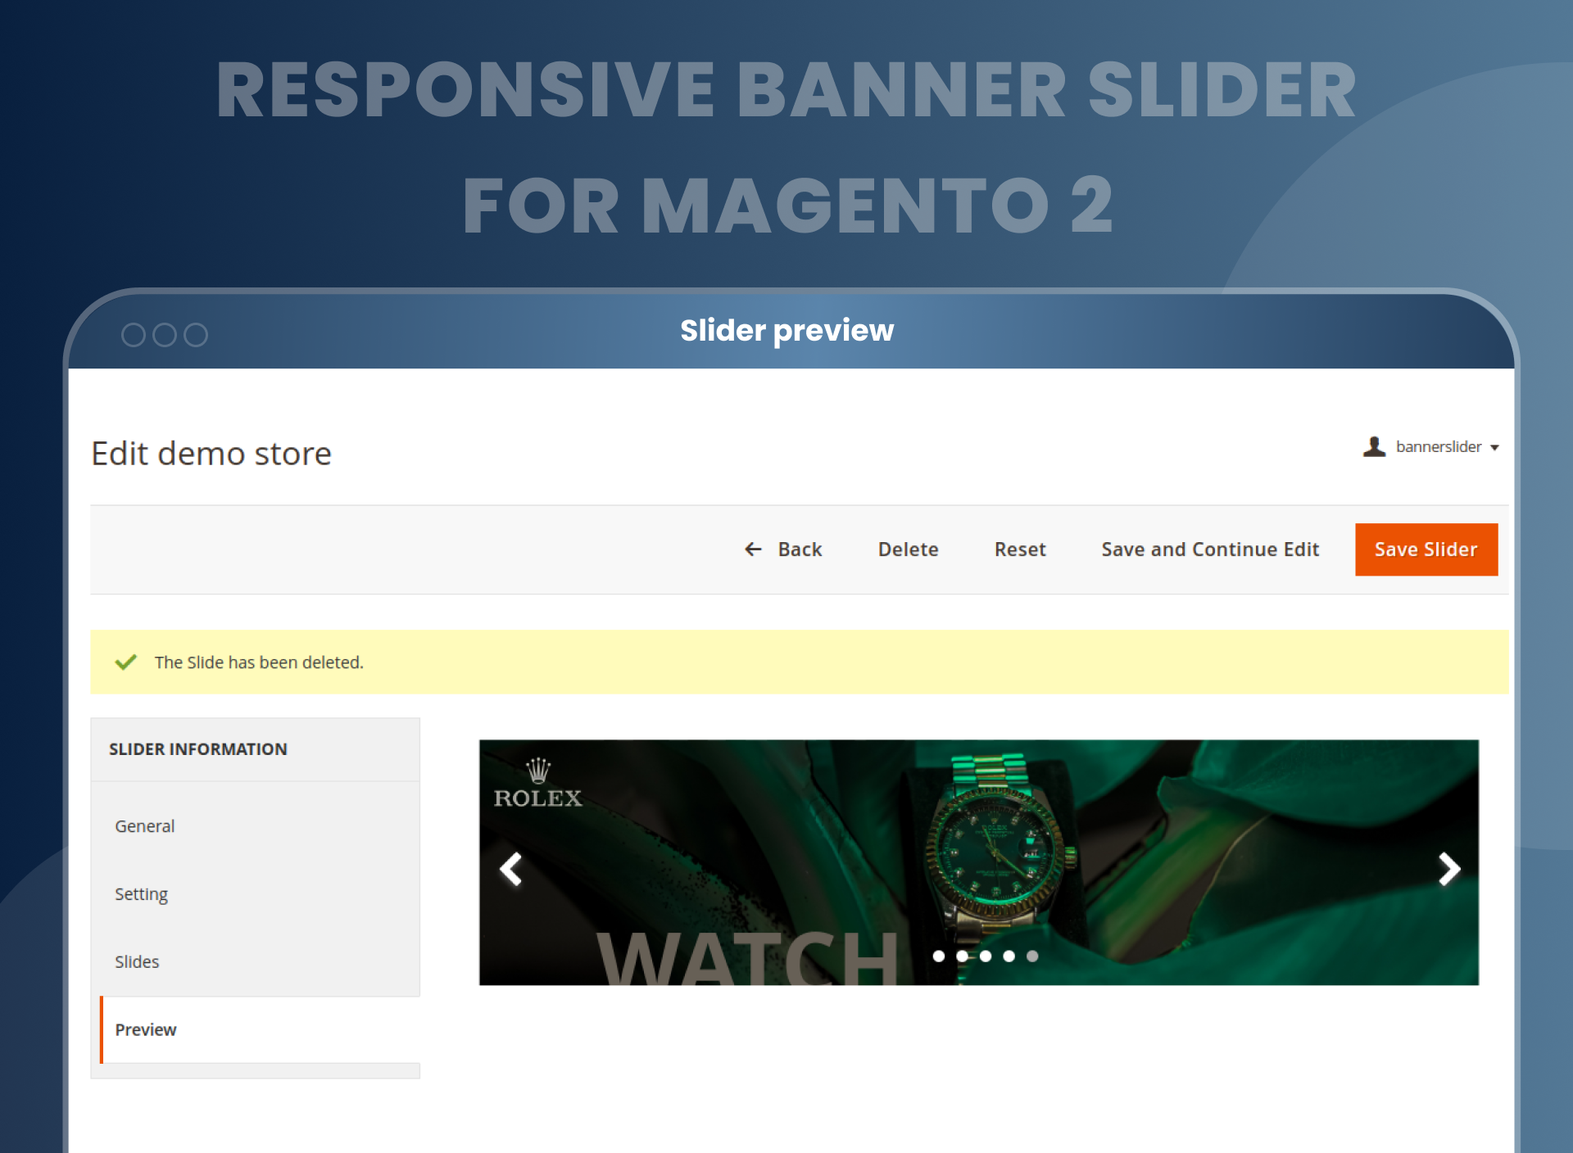The height and width of the screenshot is (1153, 1573).
Task: Click the green success checkmark icon
Action: (x=125, y=662)
